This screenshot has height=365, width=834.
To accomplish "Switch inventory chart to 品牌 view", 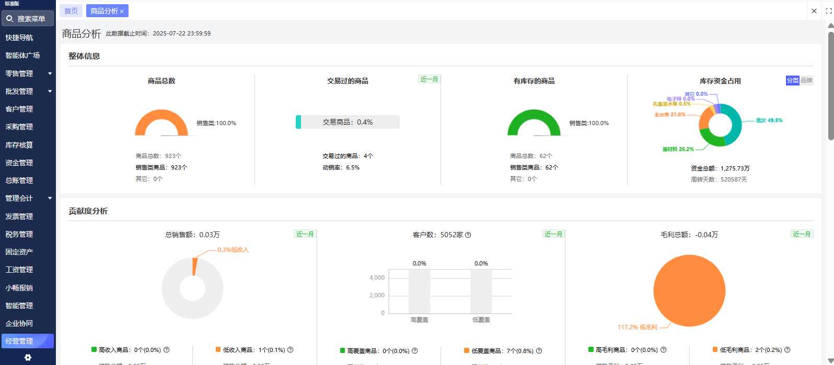I will (807, 80).
